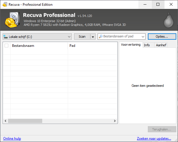Expand the Scan button's arrow menu

[x=93, y=37]
